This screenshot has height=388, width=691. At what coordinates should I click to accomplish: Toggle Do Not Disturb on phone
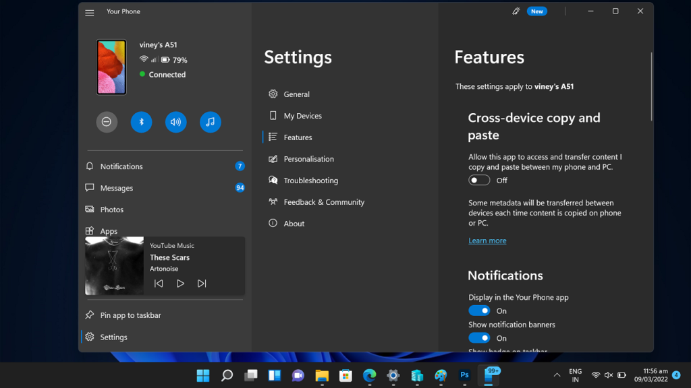tap(107, 122)
